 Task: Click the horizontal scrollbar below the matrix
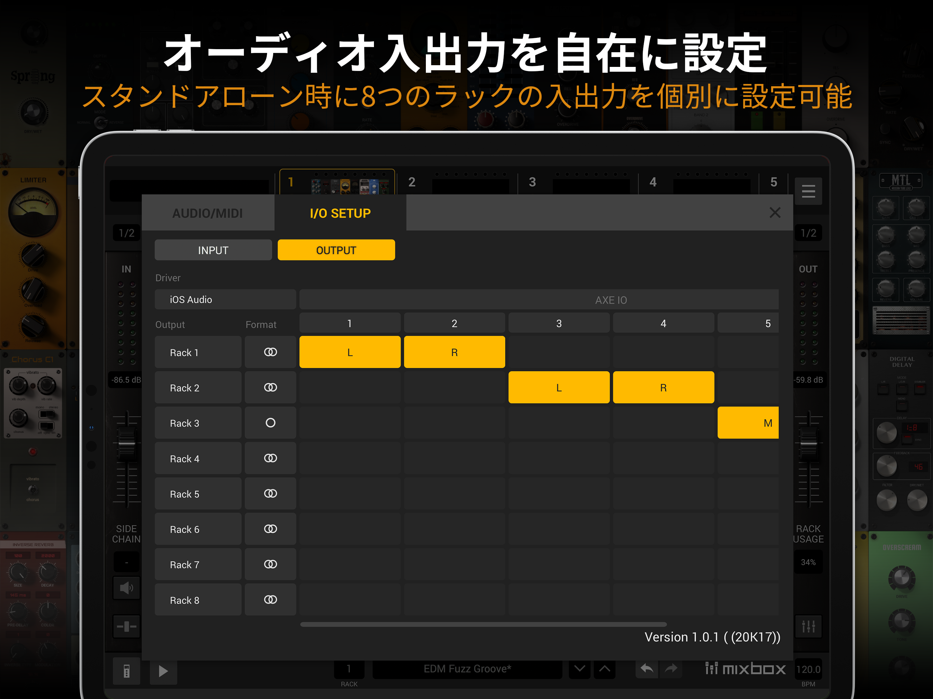click(483, 624)
